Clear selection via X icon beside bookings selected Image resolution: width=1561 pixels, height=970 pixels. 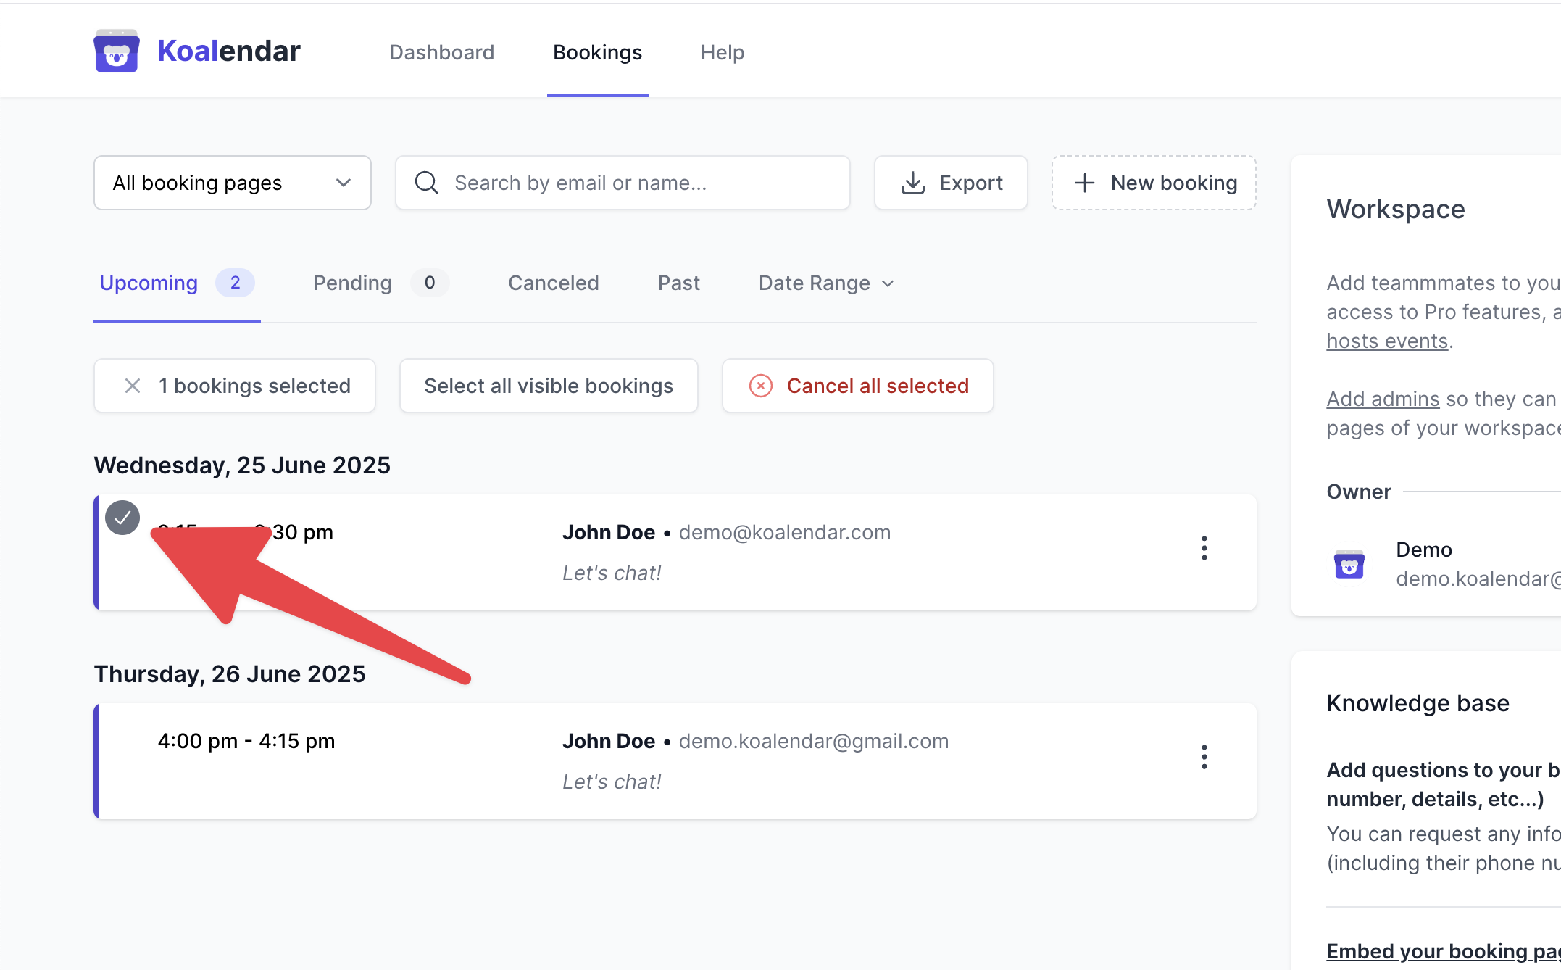click(132, 386)
